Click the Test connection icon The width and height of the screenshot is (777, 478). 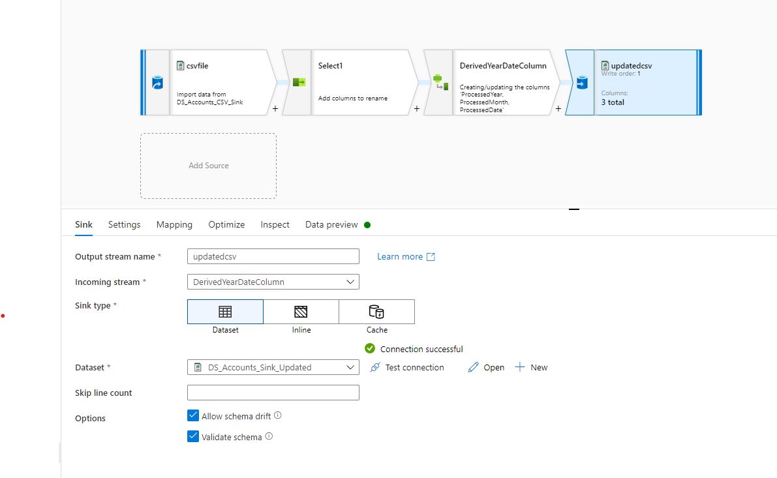375,367
